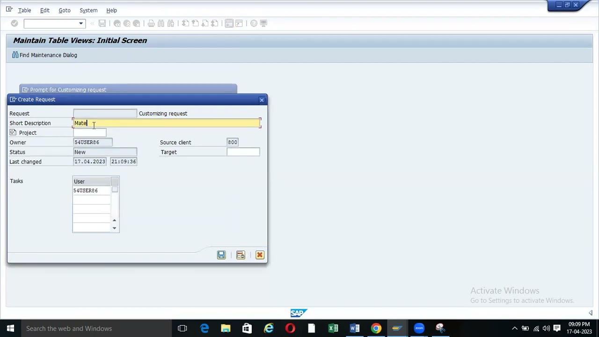
Task: Open Task View in taskbar
Action: [183, 329]
